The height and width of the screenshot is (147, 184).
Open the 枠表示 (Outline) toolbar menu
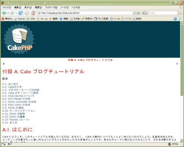(x=87, y=19)
